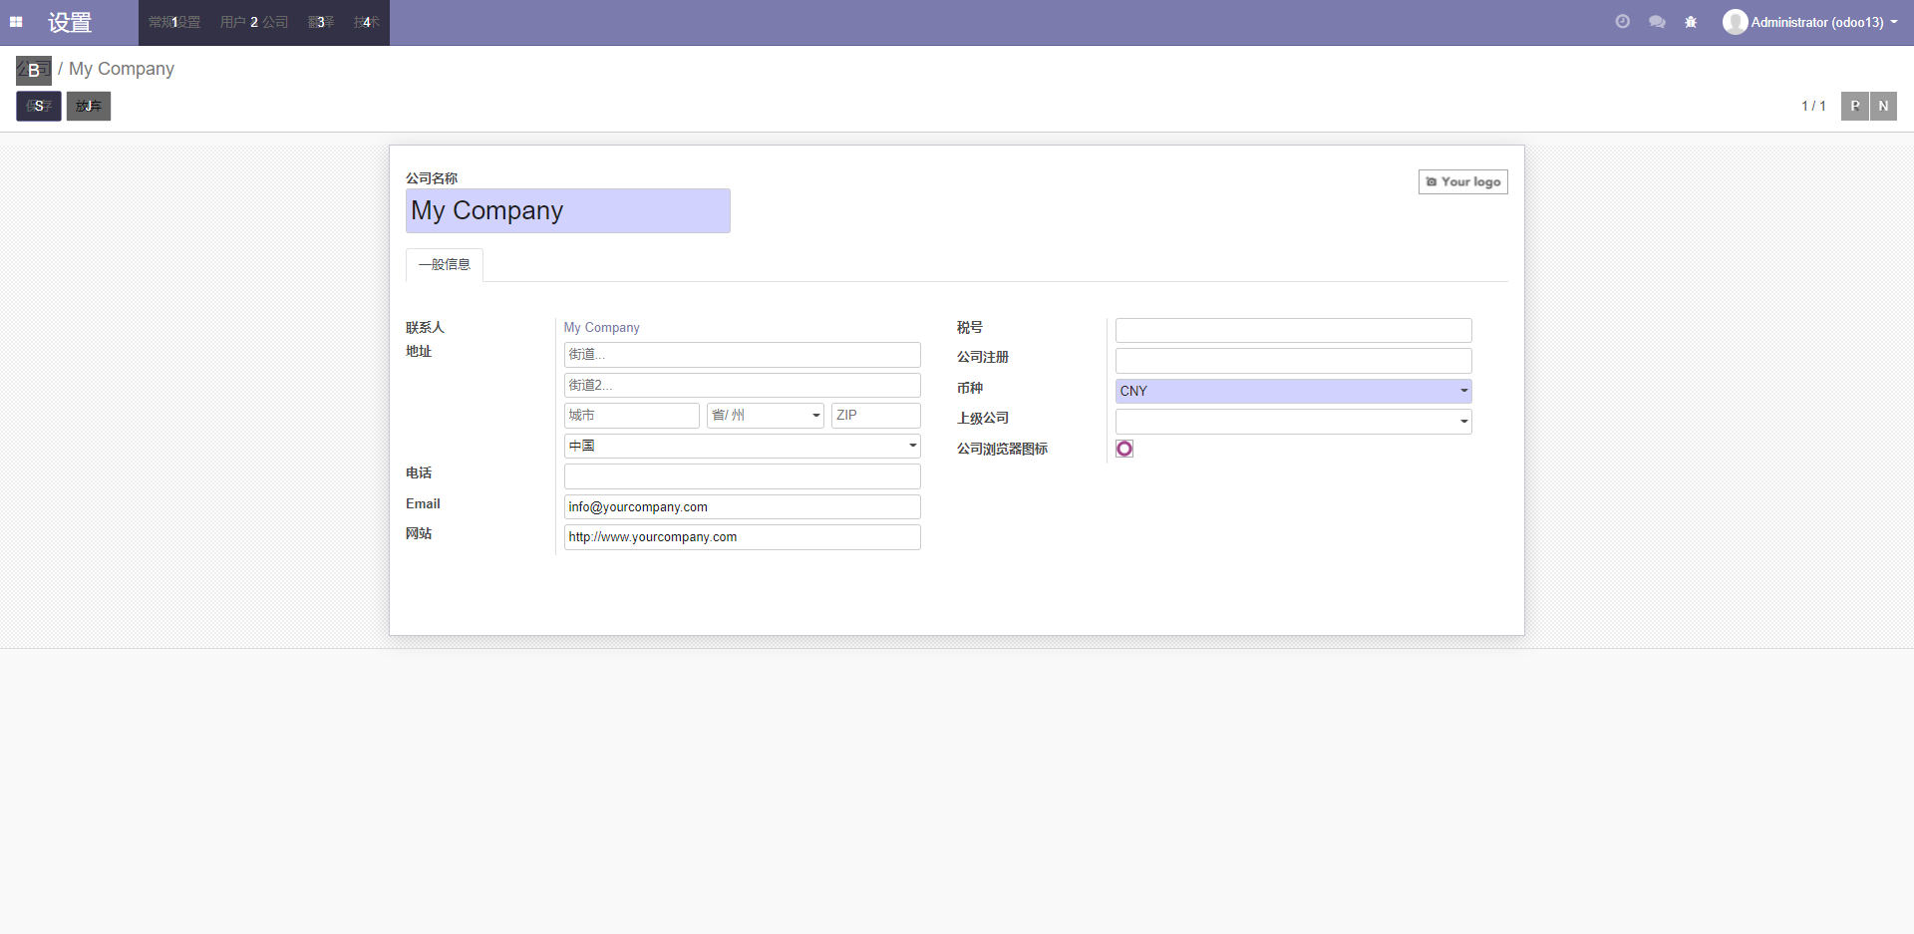1914x934 pixels.
Task: Click the 公司注册 registry field
Action: [1293, 361]
